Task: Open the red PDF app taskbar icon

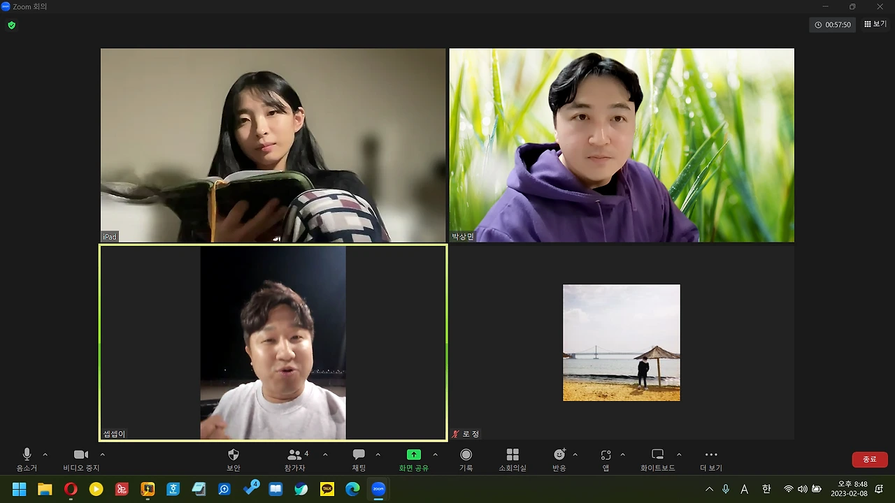Action: pyautogui.click(x=122, y=489)
